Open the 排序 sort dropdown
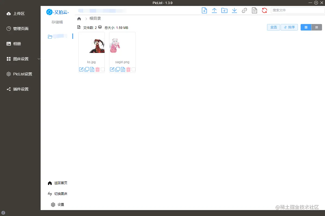325x216 pixels. click(289, 27)
